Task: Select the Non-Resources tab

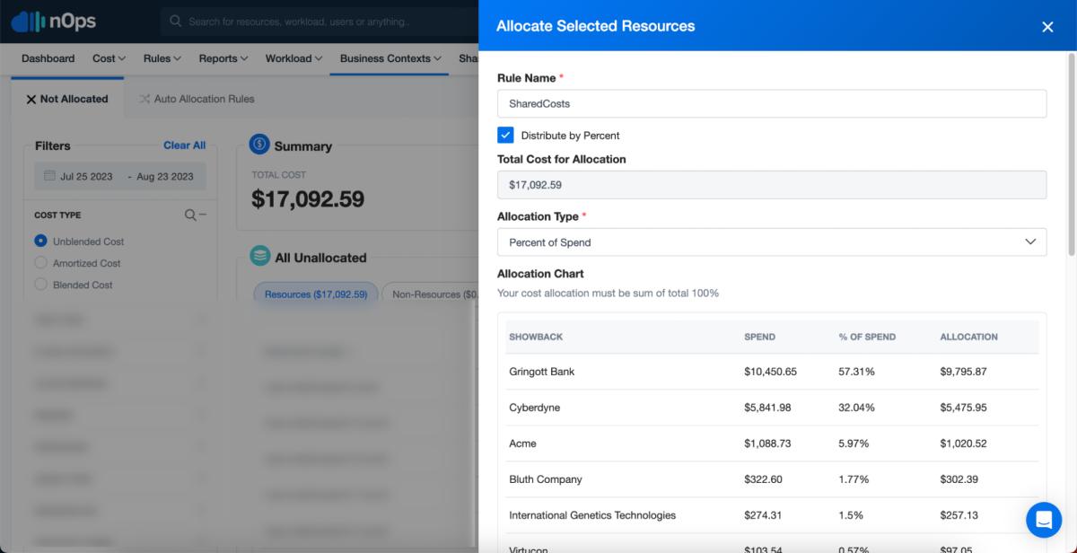Action: click(431, 294)
